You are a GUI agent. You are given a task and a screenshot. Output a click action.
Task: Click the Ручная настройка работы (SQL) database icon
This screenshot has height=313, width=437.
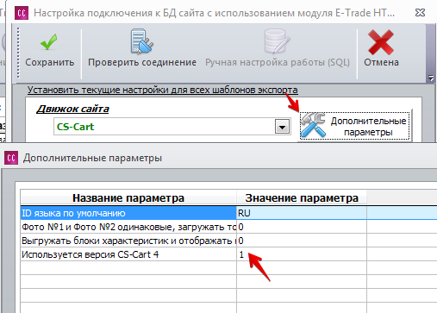tap(277, 41)
